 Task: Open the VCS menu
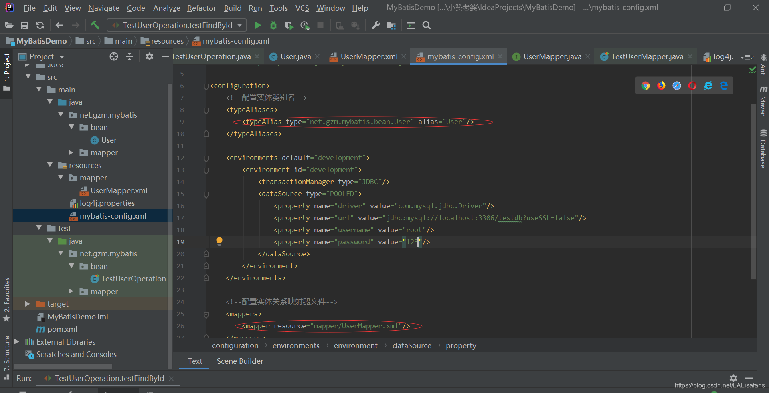coord(302,8)
